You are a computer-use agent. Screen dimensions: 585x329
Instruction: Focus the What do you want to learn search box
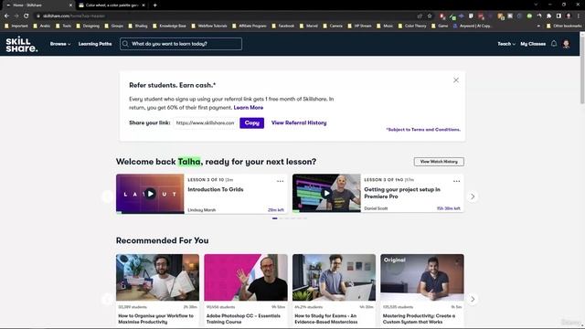point(181,44)
